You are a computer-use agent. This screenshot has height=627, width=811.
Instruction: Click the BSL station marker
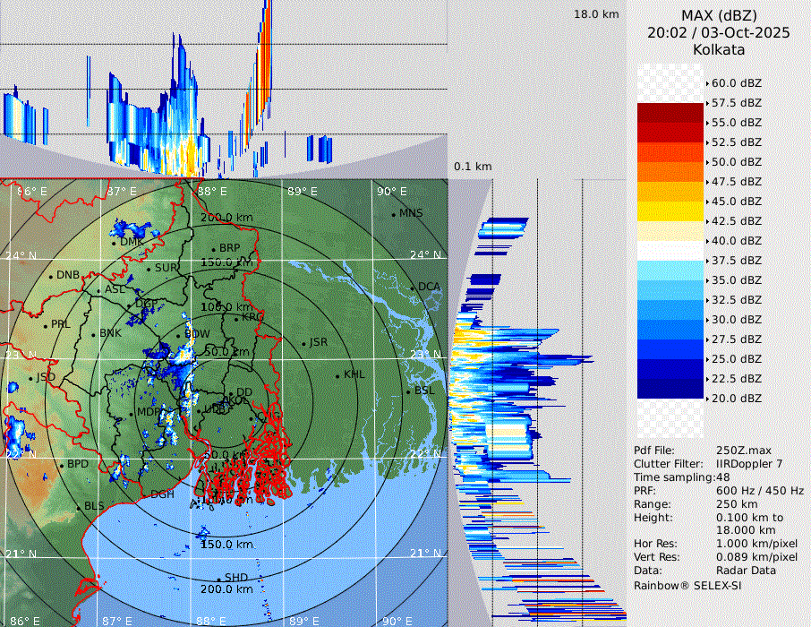[x=408, y=391]
